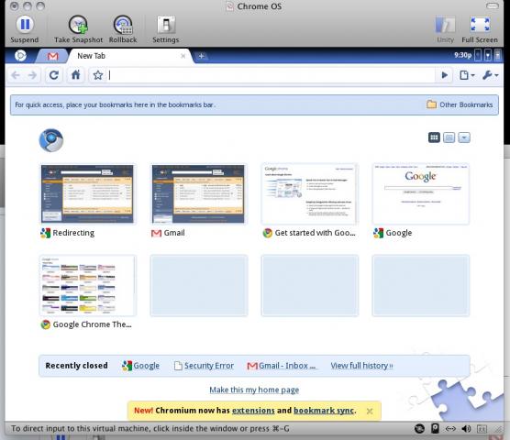The image size is (510, 440).
Task: Bookmark this page with the star
Action: (98, 75)
